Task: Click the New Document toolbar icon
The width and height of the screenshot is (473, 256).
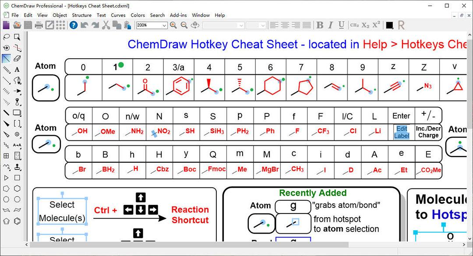Action: (6, 25)
